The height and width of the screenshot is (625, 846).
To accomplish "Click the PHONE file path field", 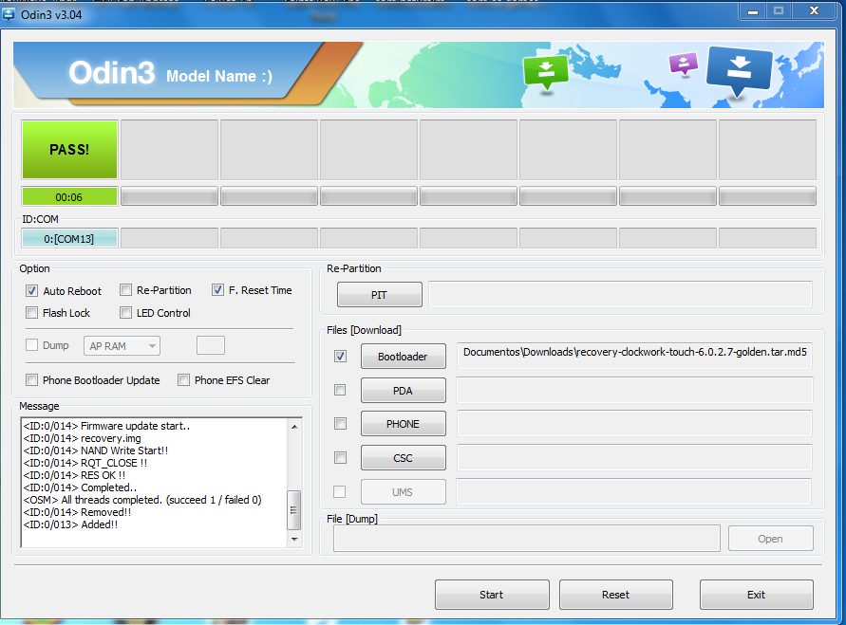I will pos(634,424).
